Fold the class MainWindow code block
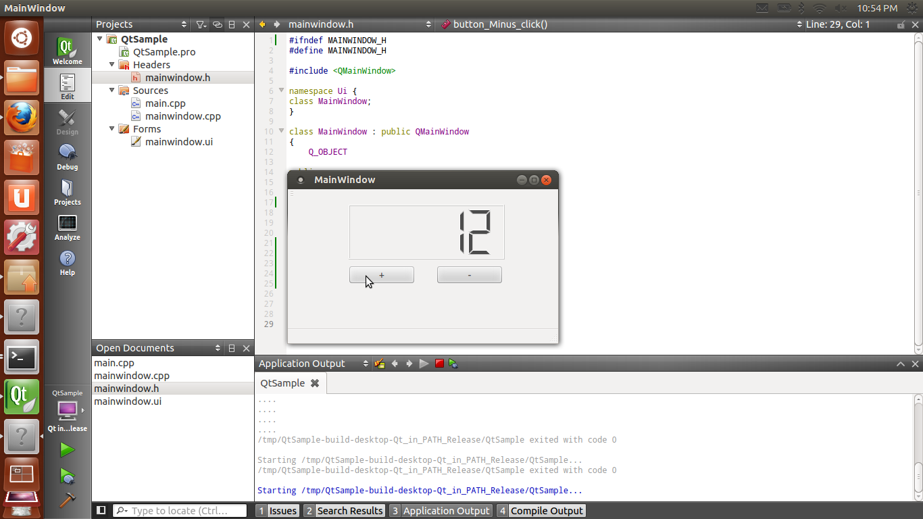The height and width of the screenshot is (519, 923). point(282,131)
